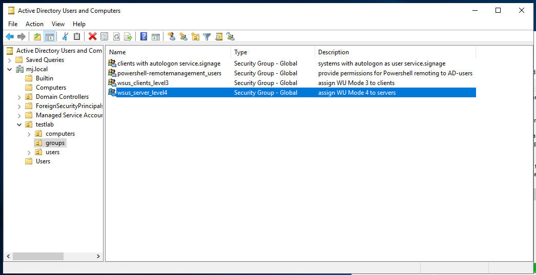Click description 'assign WU Mode 3 to clients'
Screen dimensions: 536x275
(356, 82)
